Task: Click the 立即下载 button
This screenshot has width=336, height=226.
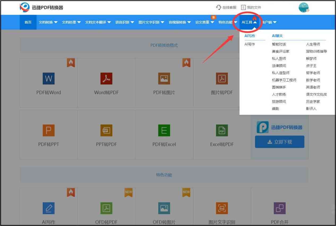Action: (x=280, y=142)
